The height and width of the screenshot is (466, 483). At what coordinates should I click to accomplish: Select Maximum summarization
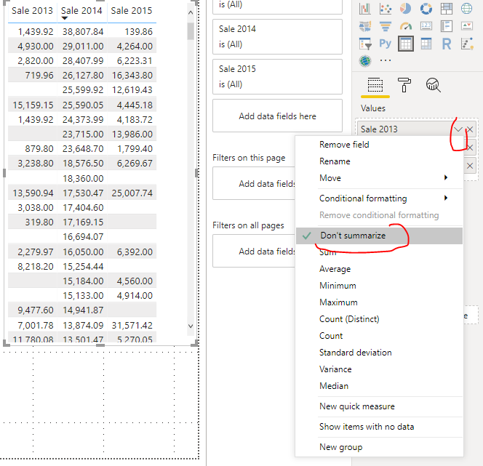pyautogui.click(x=379, y=302)
